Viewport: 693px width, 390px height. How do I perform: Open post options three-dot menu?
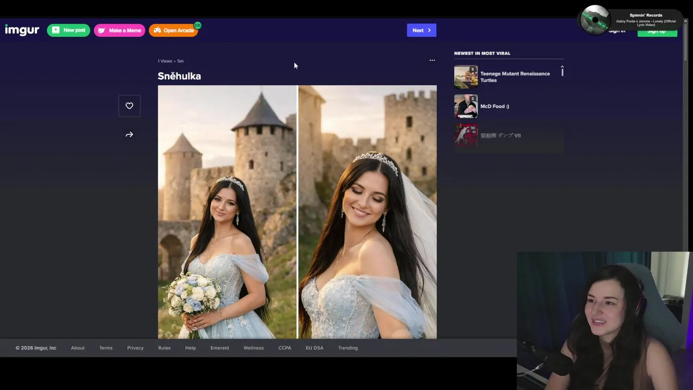click(x=432, y=60)
